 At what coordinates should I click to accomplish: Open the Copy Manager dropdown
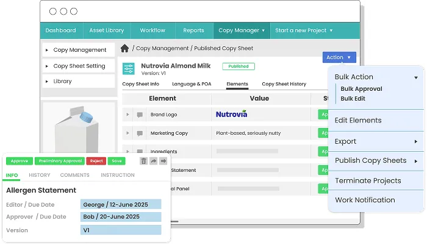[242, 30]
